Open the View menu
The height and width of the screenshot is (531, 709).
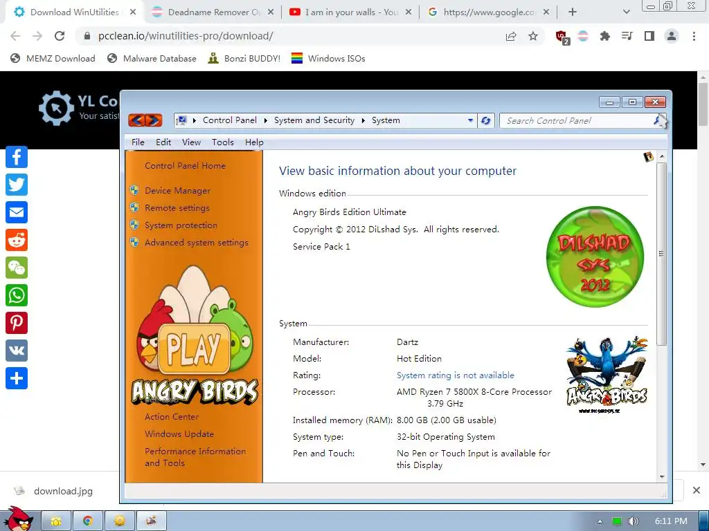coord(191,142)
